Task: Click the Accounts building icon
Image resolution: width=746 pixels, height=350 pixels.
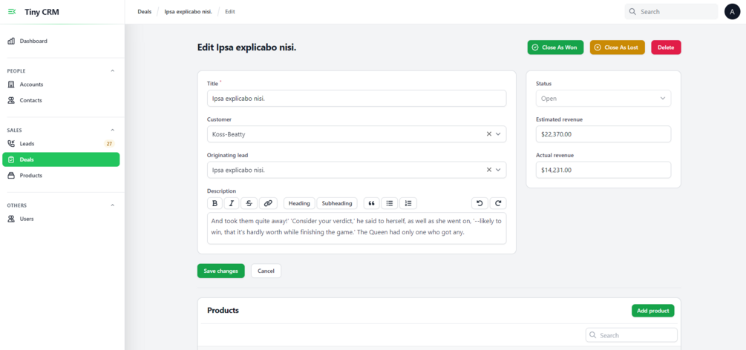Action: pyautogui.click(x=11, y=85)
